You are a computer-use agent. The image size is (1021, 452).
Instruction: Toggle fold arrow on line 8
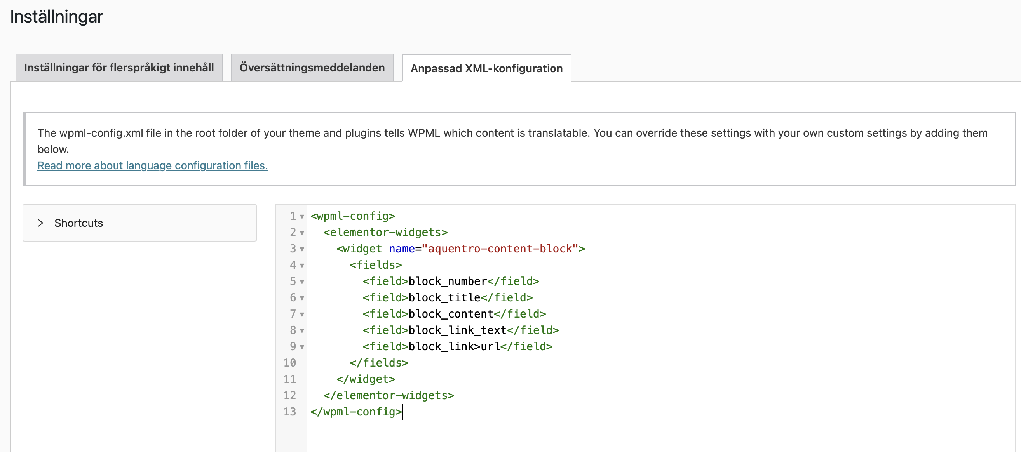[x=302, y=331]
